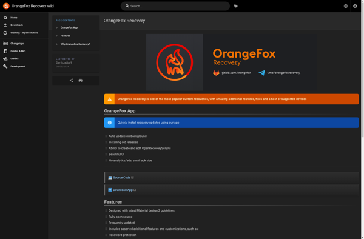Click the blue info circle icon
The width and height of the screenshot is (364, 239).
coord(110,123)
